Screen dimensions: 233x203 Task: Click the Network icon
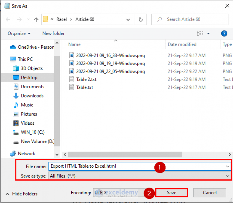tap(13, 153)
